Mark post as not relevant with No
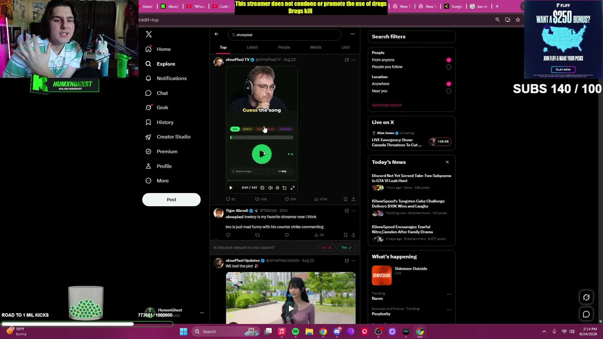The image size is (603, 339). pos(326,248)
